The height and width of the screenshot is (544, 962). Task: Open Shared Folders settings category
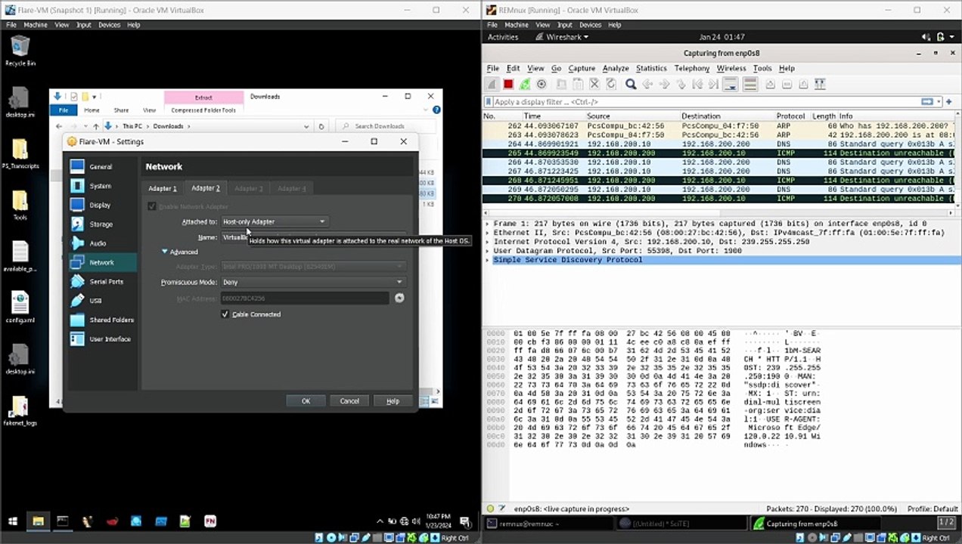click(x=102, y=320)
